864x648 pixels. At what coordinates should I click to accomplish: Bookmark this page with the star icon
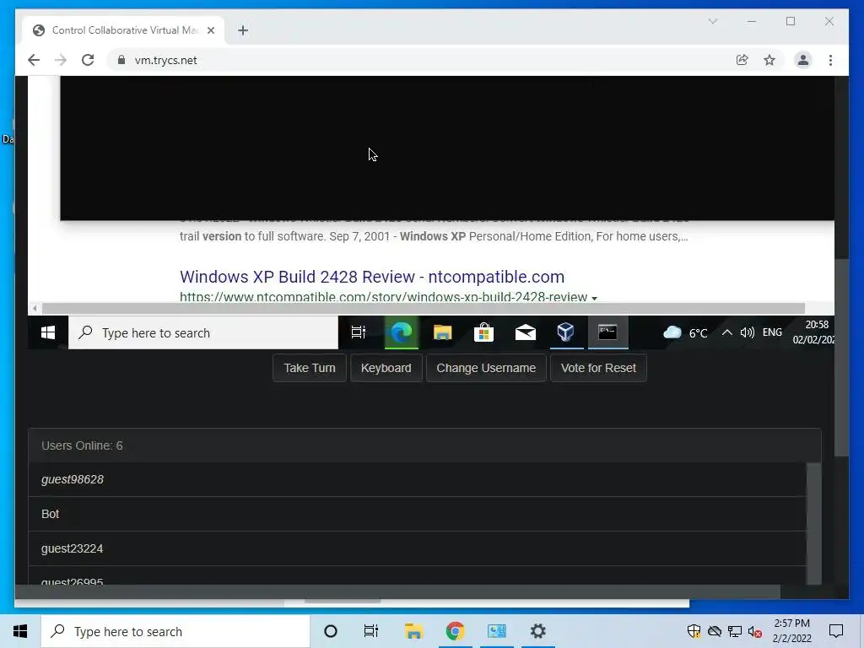(769, 60)
